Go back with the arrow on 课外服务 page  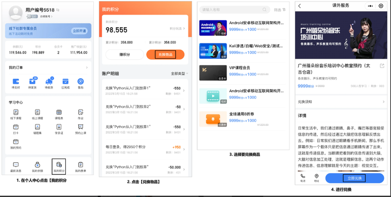[299, 6]
